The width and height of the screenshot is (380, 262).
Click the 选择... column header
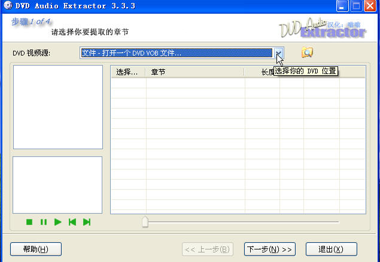[129, 72]
